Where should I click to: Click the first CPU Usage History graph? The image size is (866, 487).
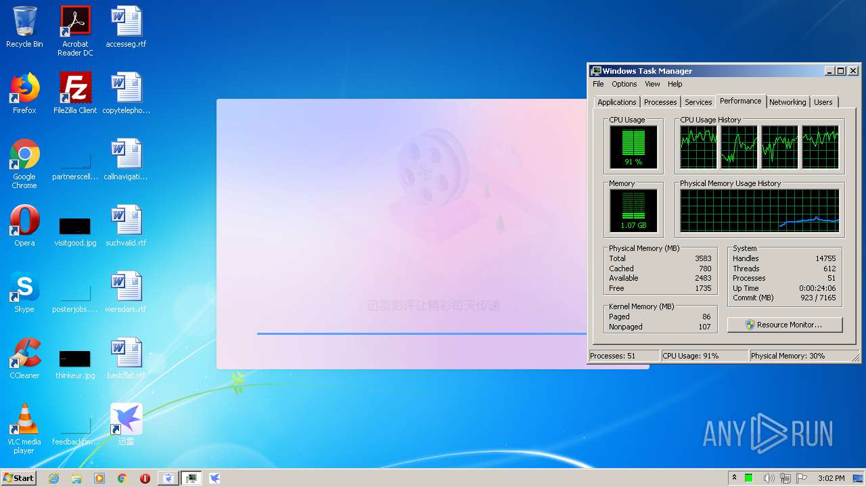698,147
